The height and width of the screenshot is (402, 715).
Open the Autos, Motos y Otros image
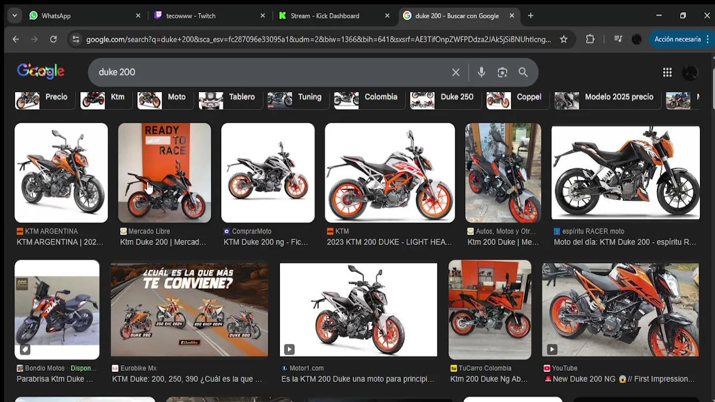[503, 173]
